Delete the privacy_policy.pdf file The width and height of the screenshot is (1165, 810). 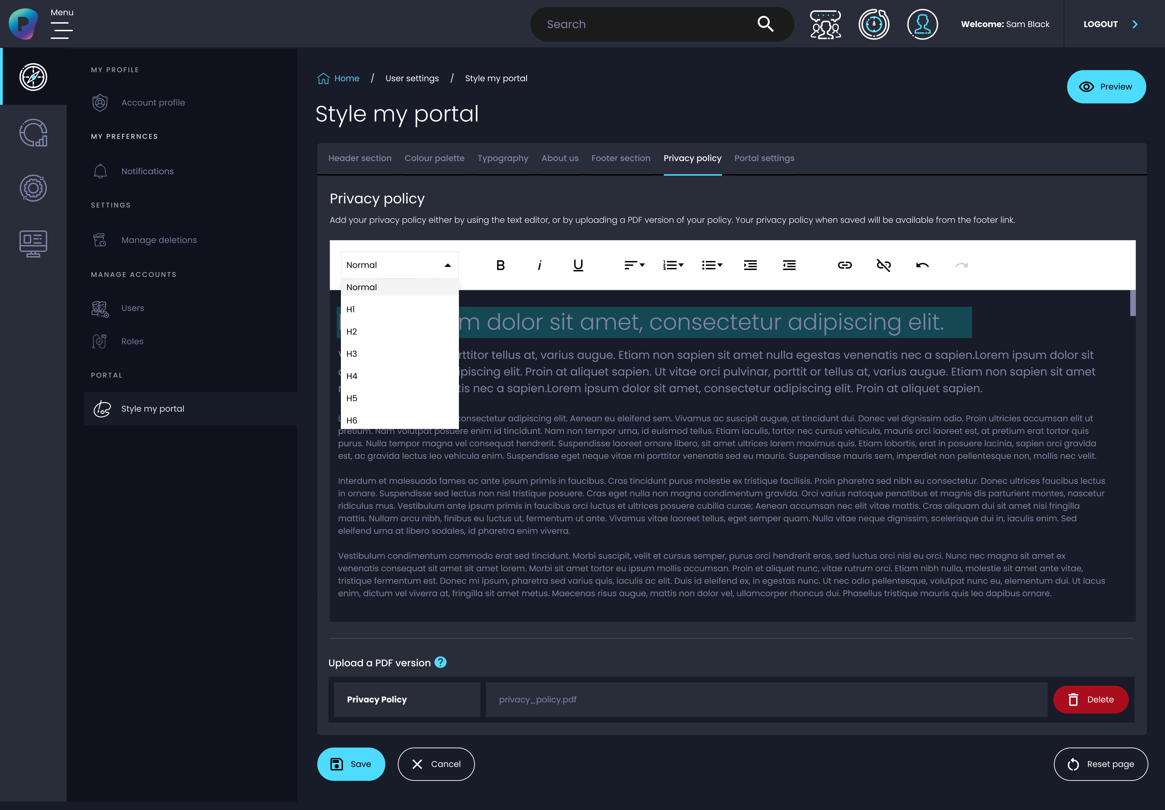pos(1090,699)
